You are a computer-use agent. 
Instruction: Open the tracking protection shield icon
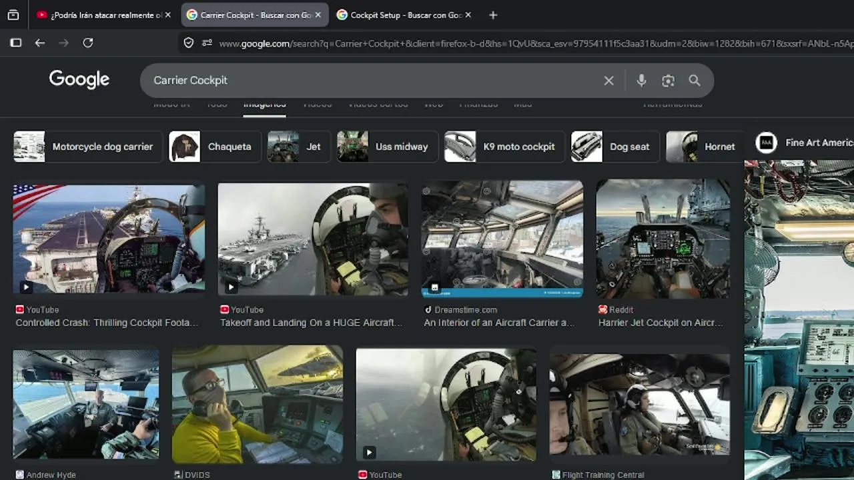coord(189,43)
